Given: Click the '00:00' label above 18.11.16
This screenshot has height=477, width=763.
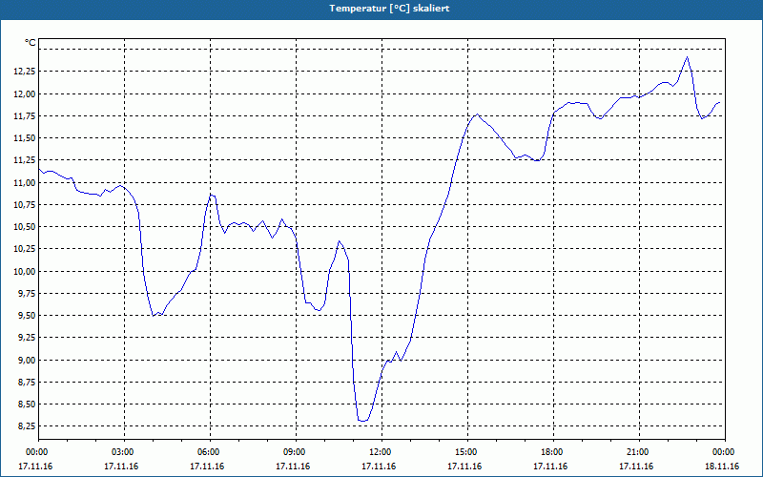Looking at the screenshot, I should point(723,452).
